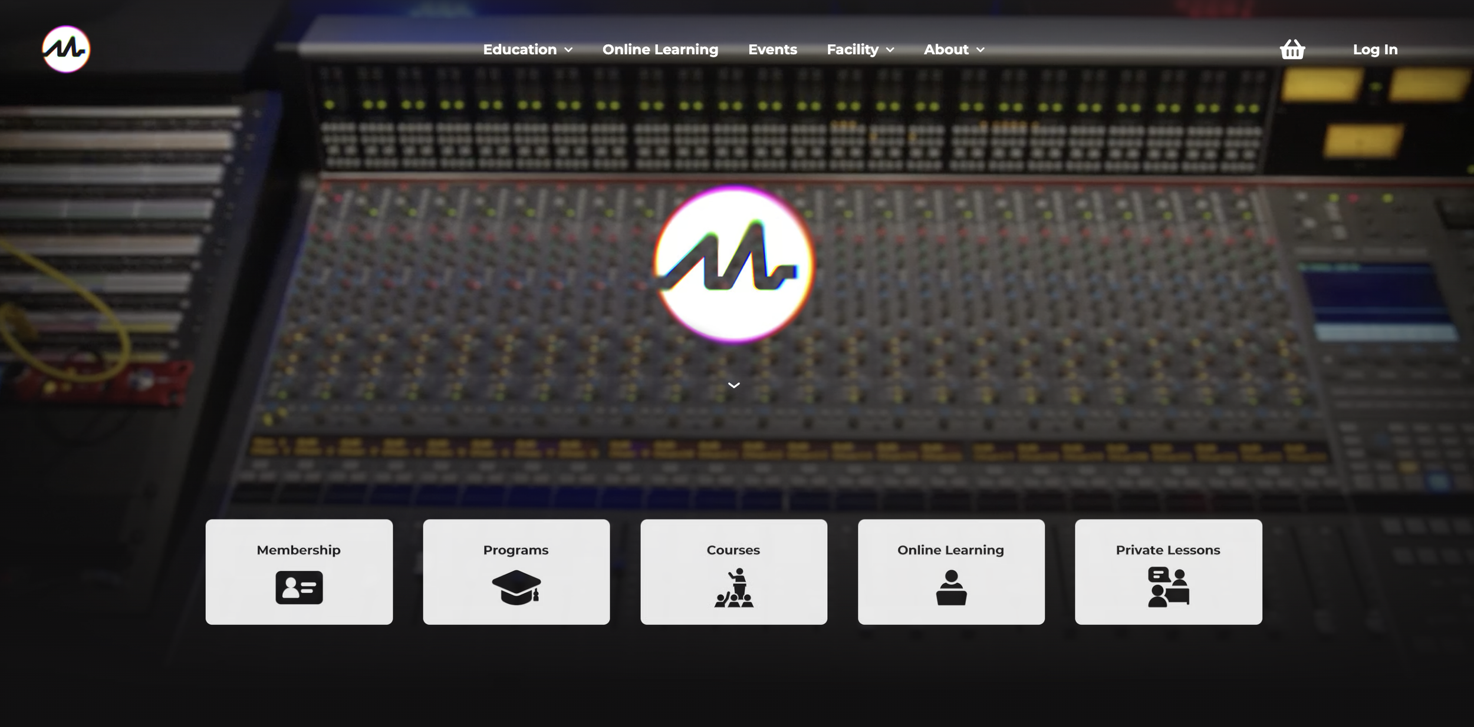Open the Education menu

point(520,49)
